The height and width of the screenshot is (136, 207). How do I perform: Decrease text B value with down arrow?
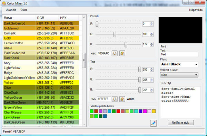[152, 91]
